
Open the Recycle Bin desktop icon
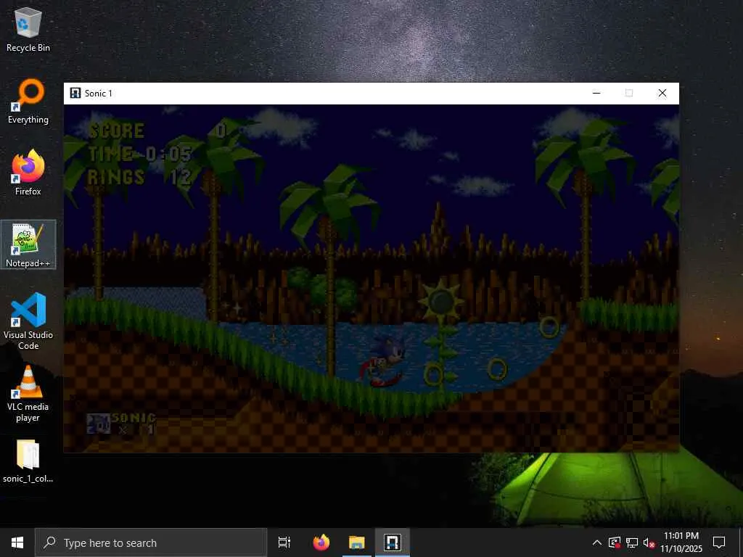(28, 30)
